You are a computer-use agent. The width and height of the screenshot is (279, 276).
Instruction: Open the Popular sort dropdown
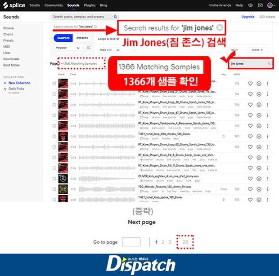point(68,48)
